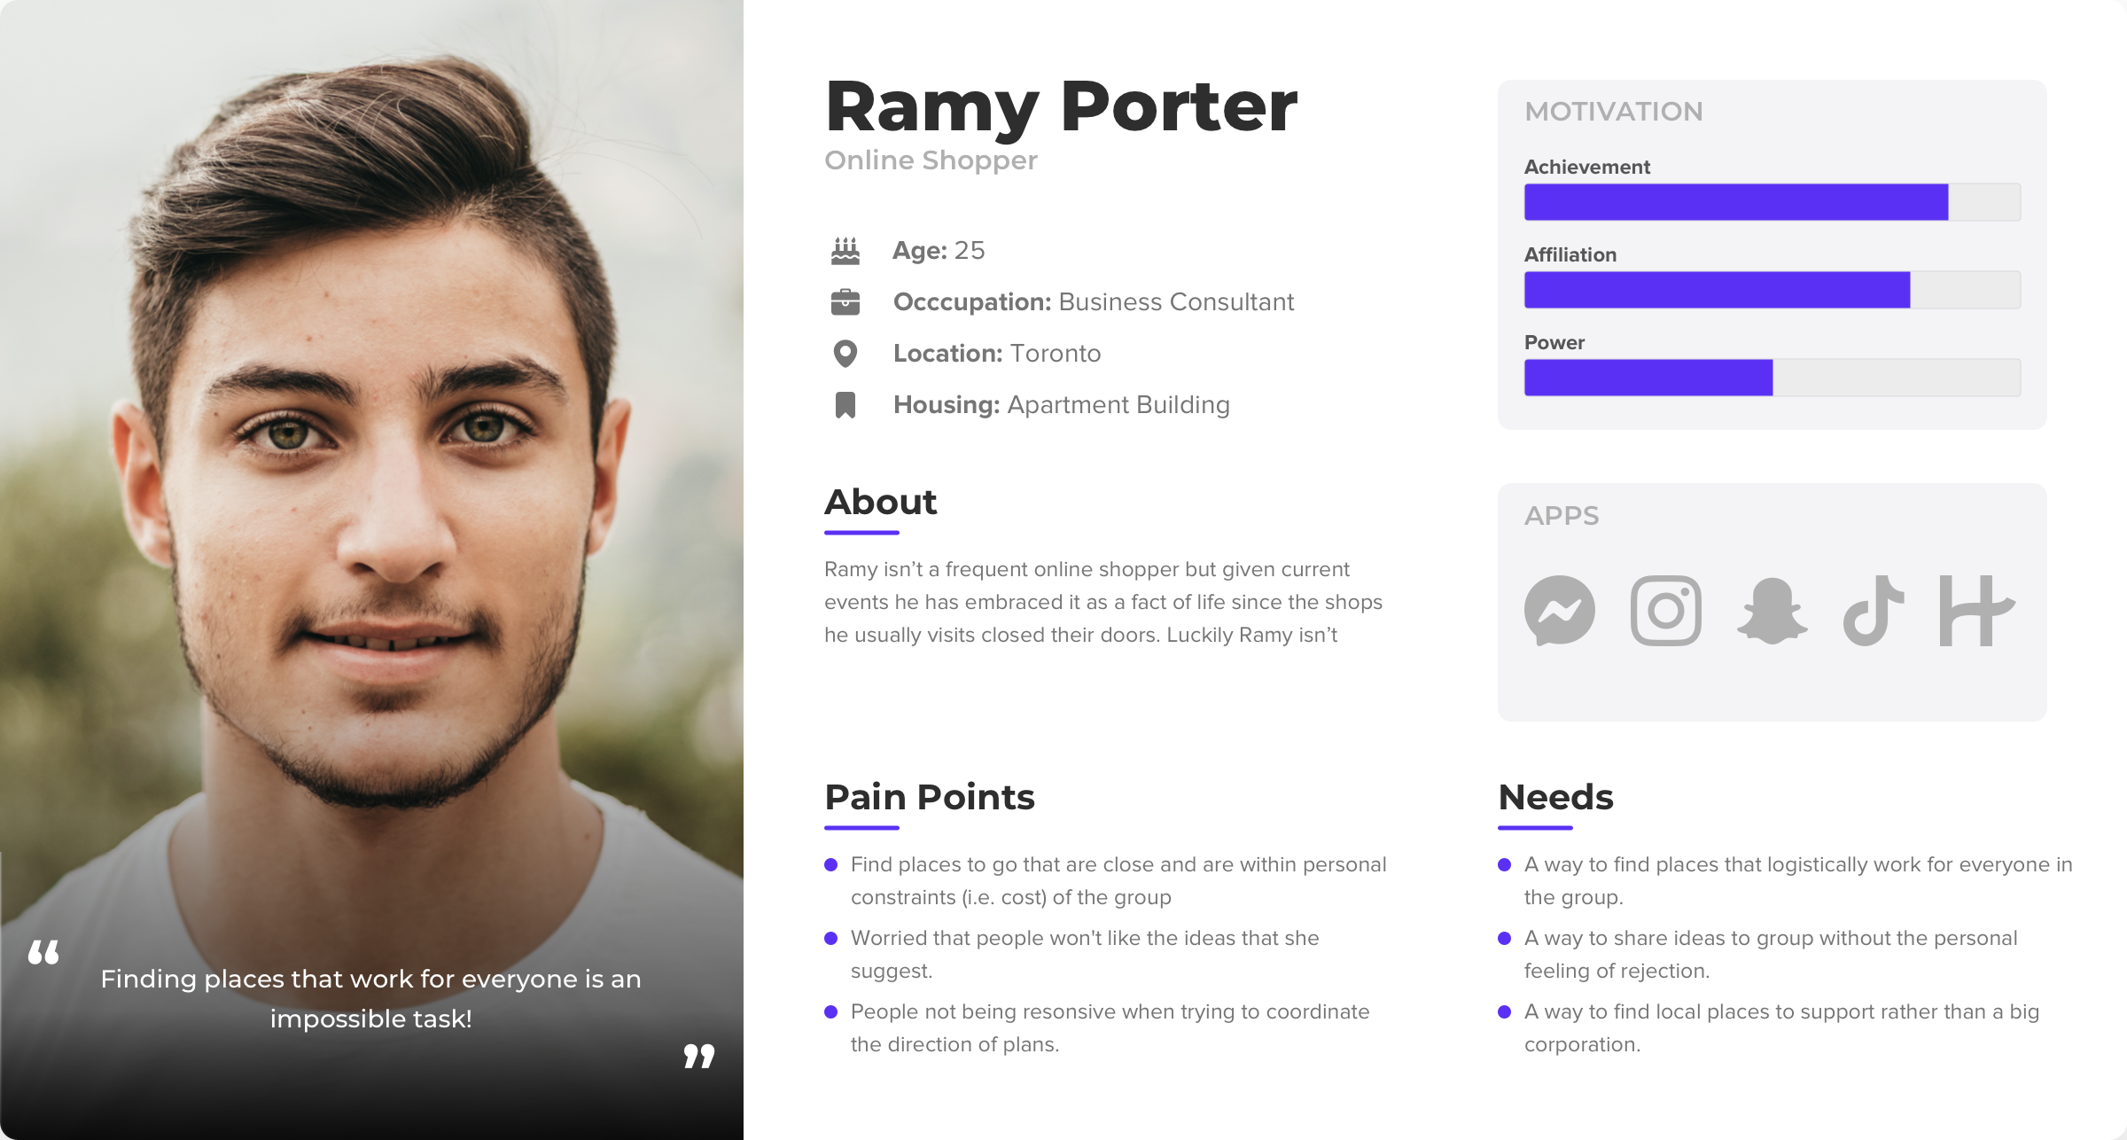Select the Ramy Porter name heading
The height and width of the screenshot is (1140, 2127).
(x=1061, y=106)
